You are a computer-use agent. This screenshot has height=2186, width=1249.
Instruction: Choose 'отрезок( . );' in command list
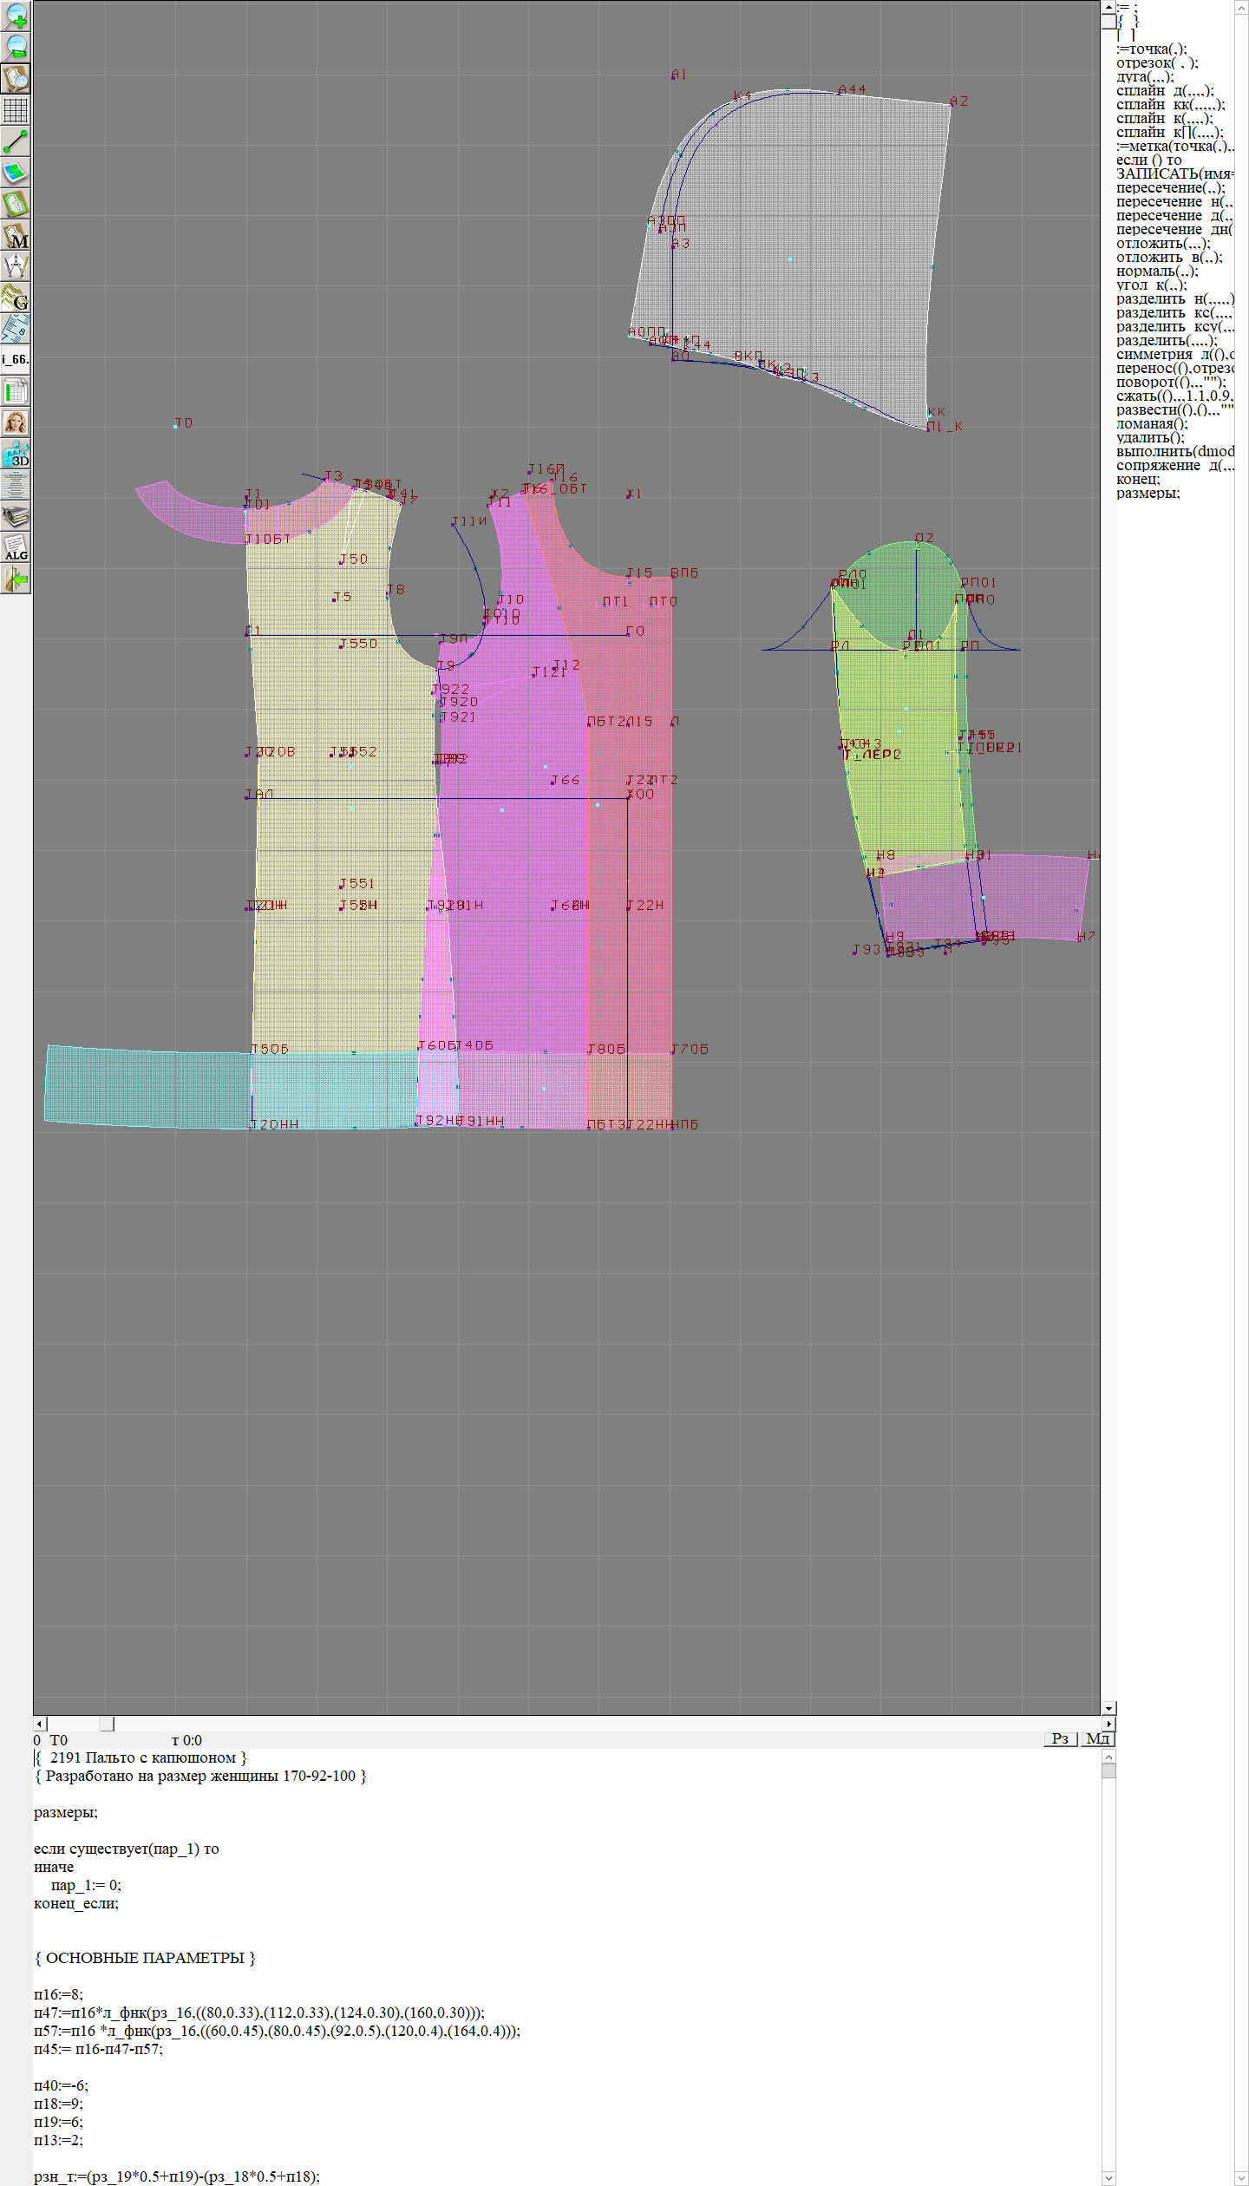(x=1157, y=63)
